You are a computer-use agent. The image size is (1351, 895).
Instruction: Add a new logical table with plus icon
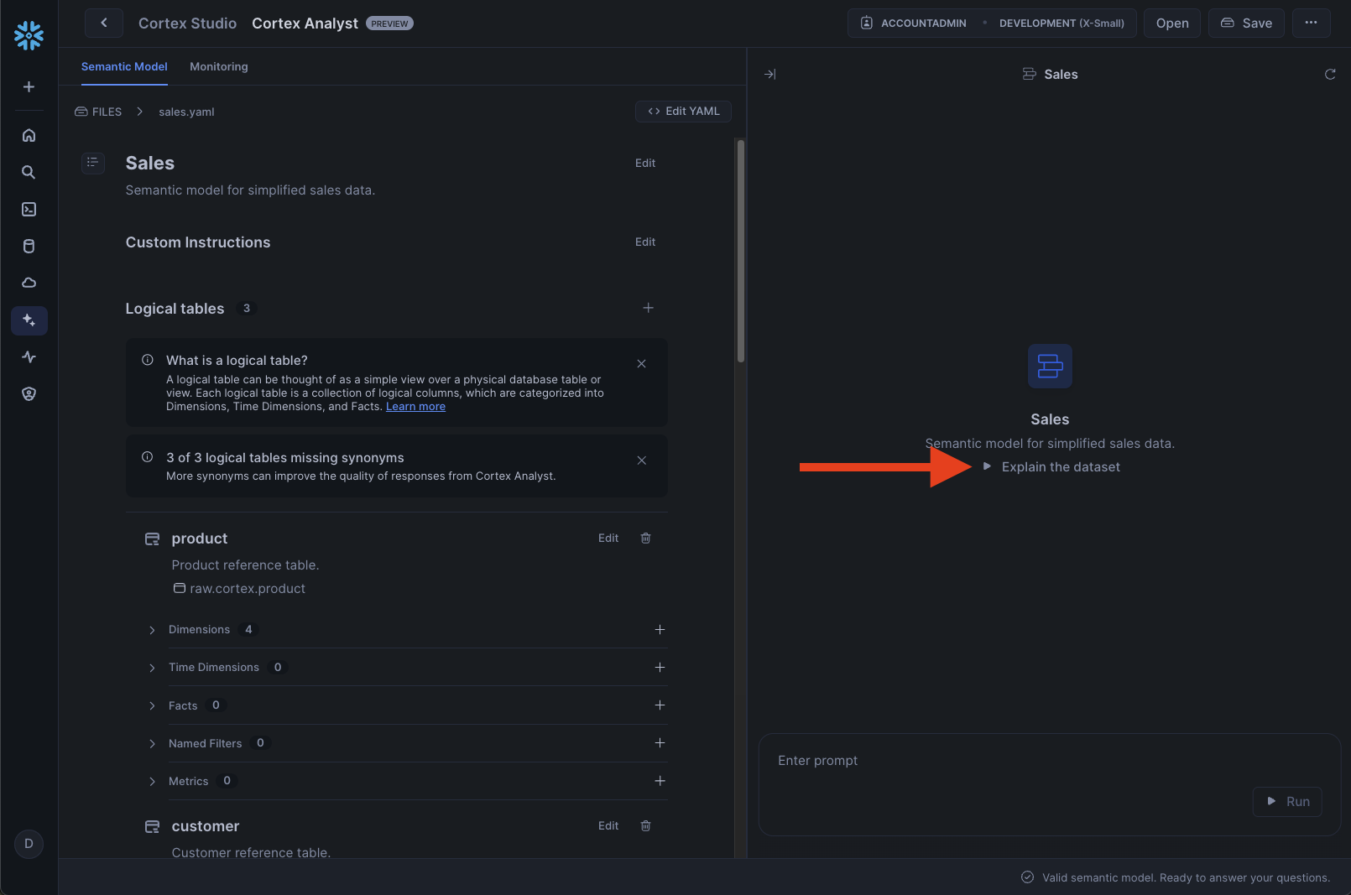[648, 308]
